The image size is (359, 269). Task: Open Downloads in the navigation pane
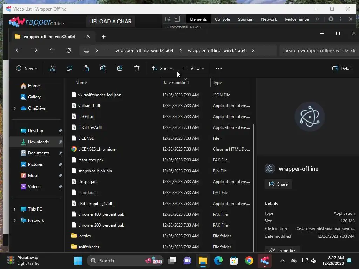(x=36, y=142)
